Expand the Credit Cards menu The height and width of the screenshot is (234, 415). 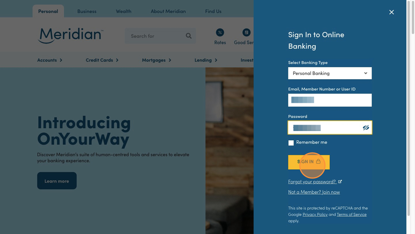[102, 60]
